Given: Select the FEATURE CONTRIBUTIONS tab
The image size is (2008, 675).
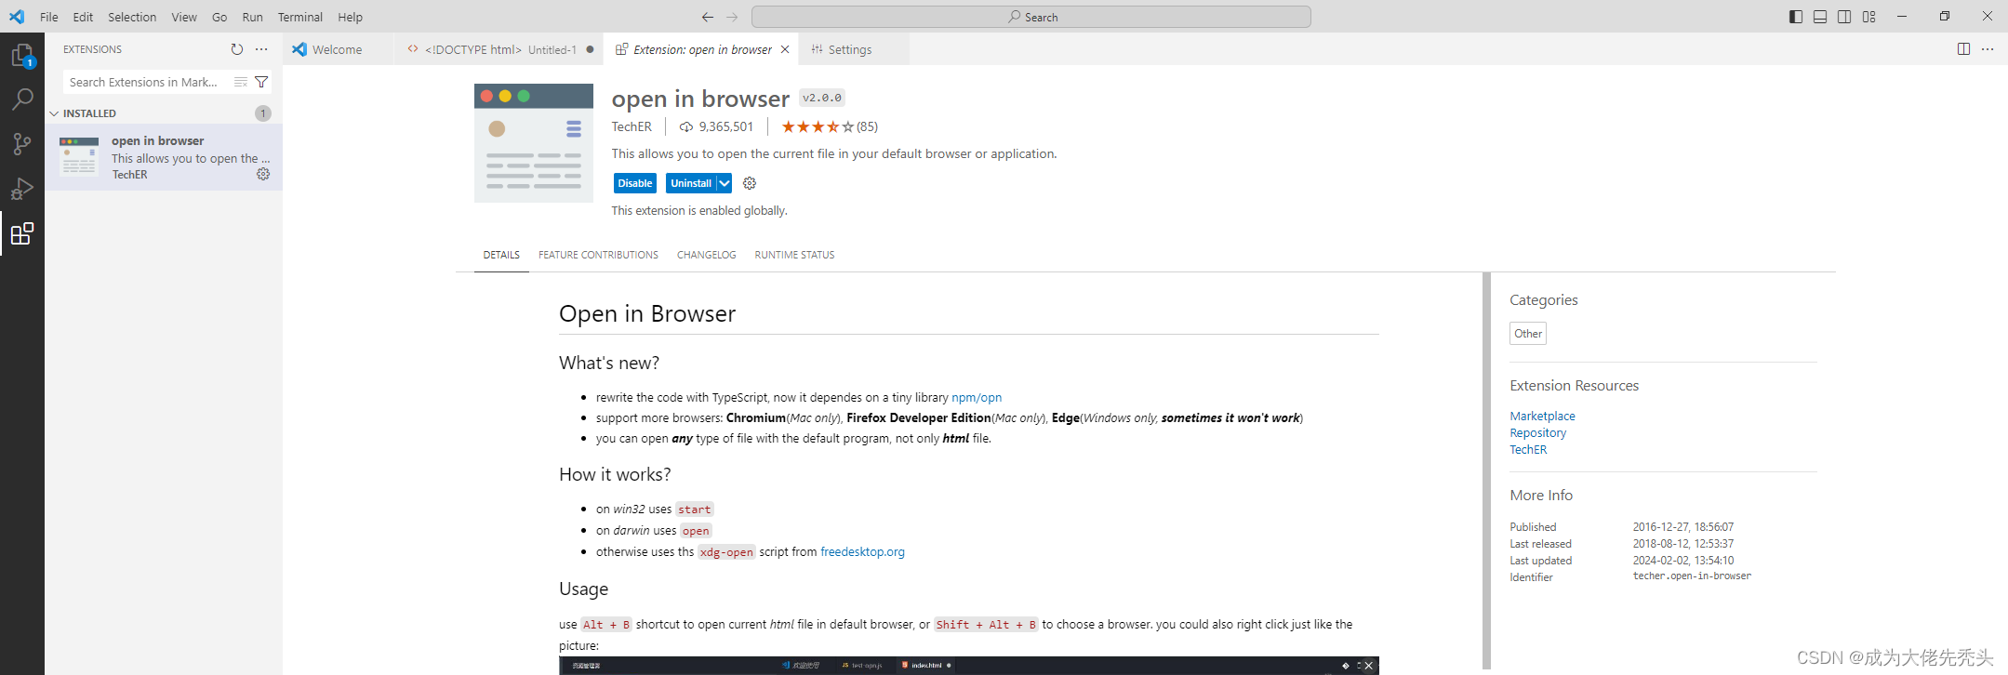Looking at the screenshot, I should click(x=598, y=255).
